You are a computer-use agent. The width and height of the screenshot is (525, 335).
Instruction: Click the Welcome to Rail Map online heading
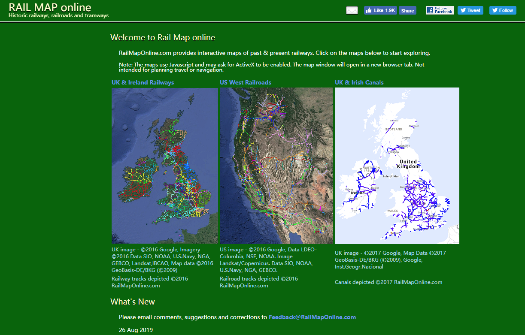pos(163,37)
